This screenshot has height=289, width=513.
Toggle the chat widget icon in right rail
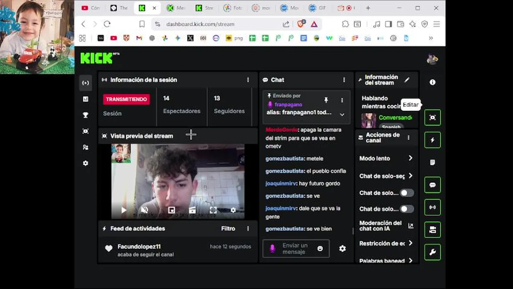(432, 185)
